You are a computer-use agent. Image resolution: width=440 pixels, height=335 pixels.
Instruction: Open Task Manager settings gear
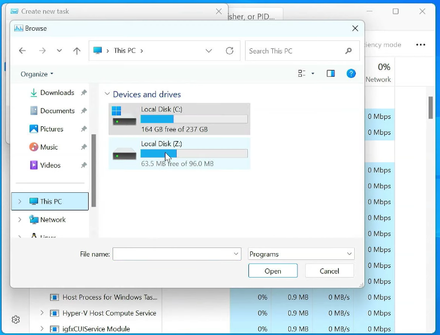point(16,319)
